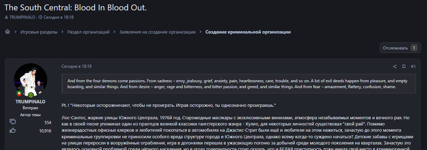Go to Раздел организаций breadcrumb

(x=89, y=32)
